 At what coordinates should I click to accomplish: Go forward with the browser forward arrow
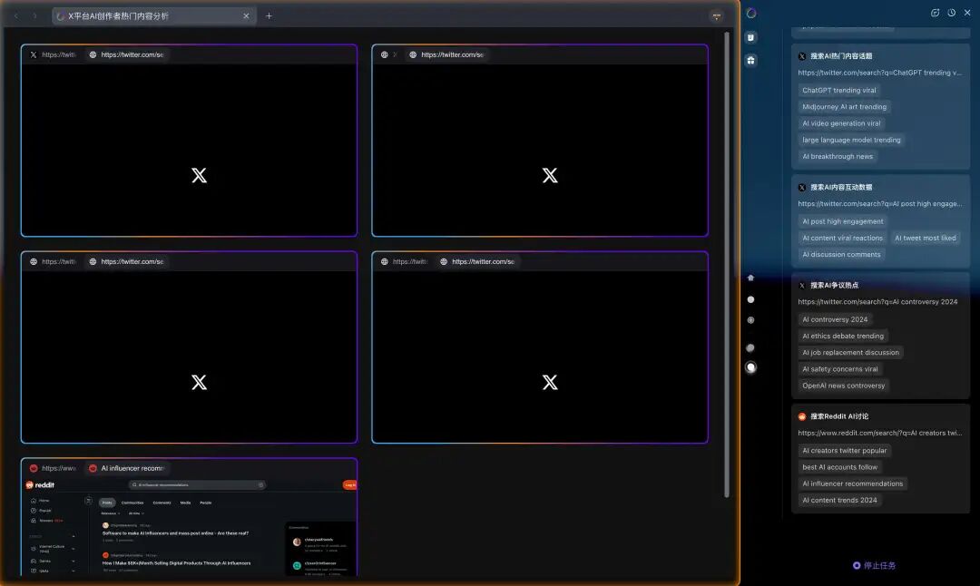(35, 16)
